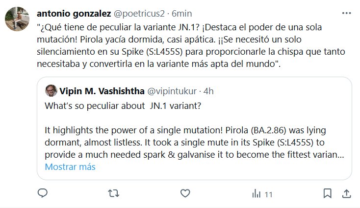Expand quoted tweet with Mostrar más
360x208 pixels.
point(70,166)
